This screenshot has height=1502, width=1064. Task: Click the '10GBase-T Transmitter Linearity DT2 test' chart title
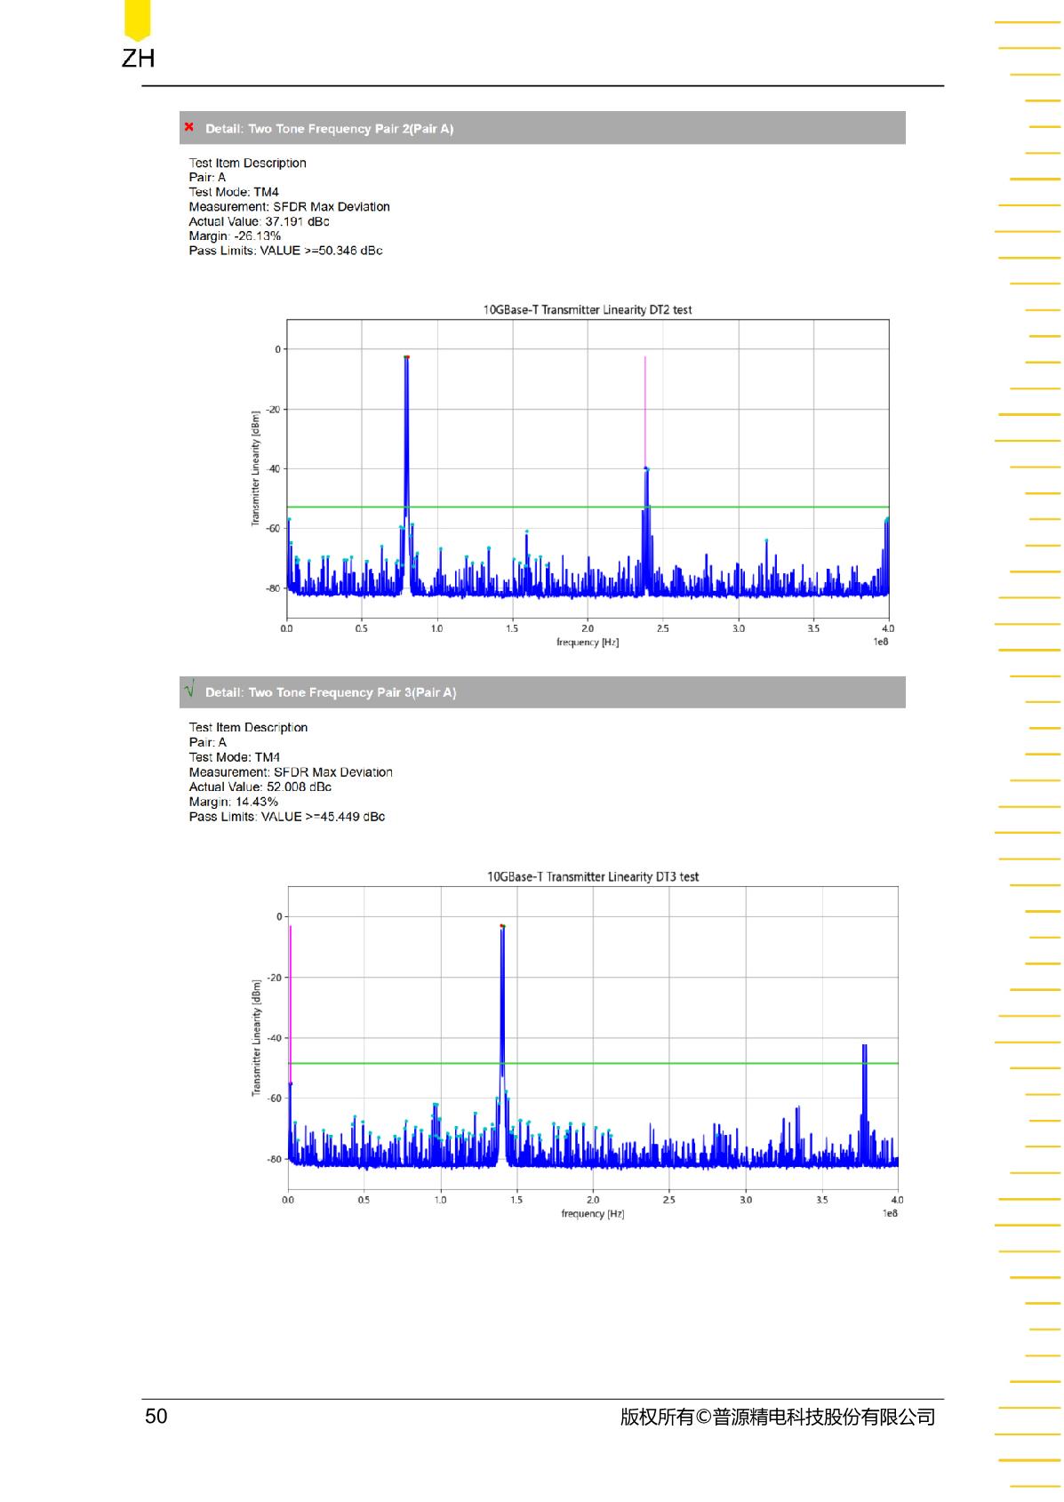coord(588,310)
